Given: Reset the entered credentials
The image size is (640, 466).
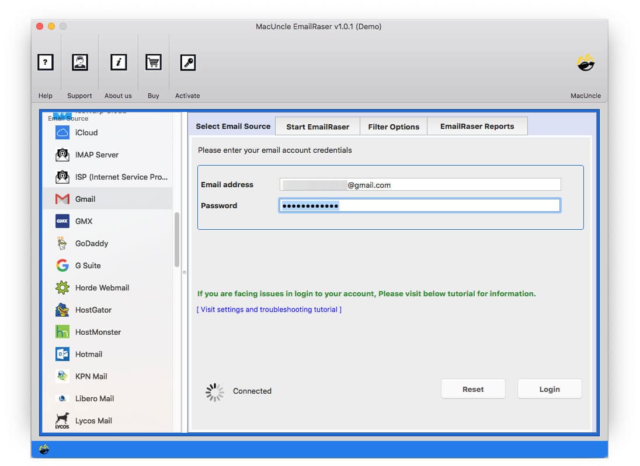Looking at the screenshot, I should [473, 388].
